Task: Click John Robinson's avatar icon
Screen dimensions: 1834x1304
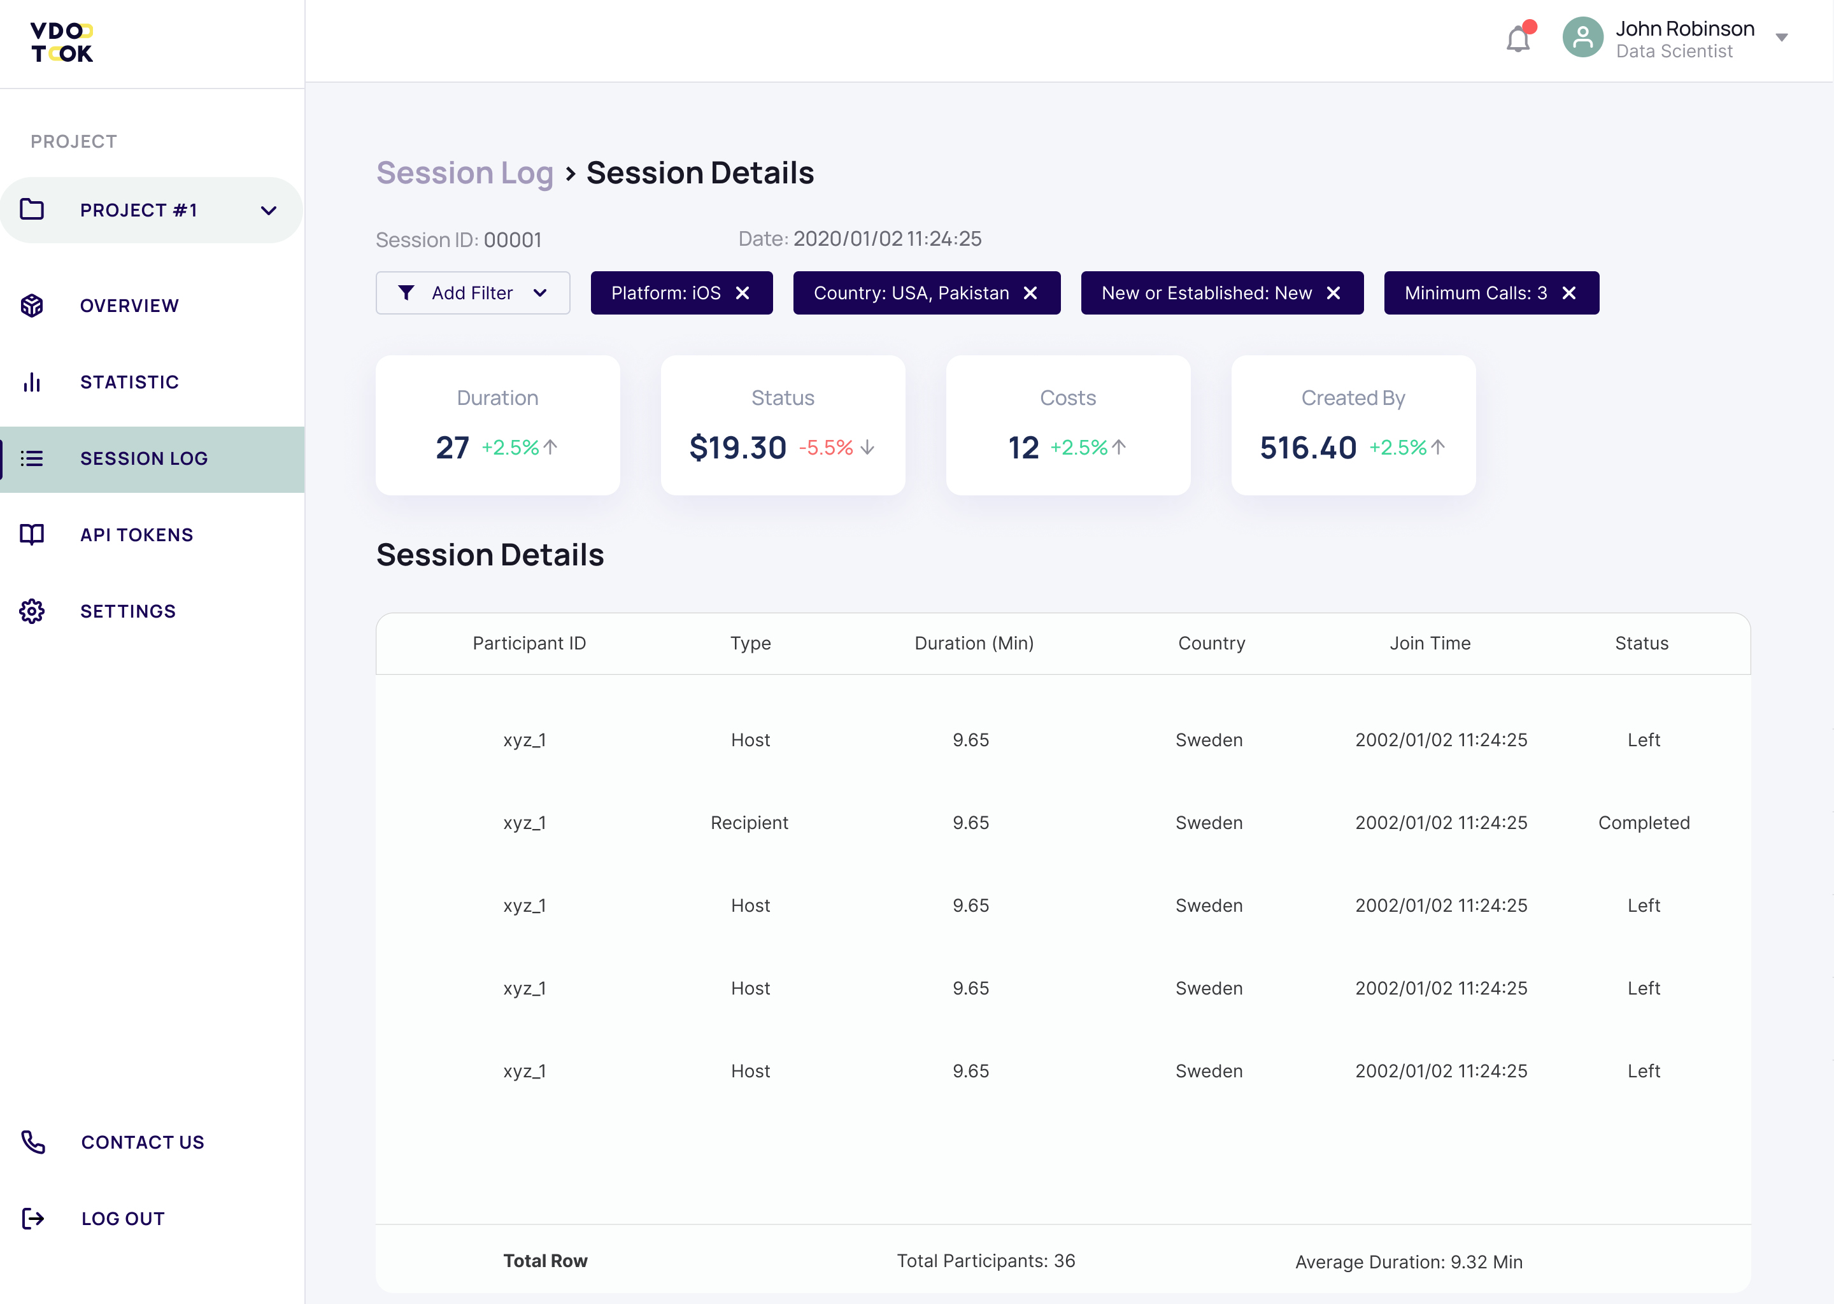Action: (x=1582, y=38)
